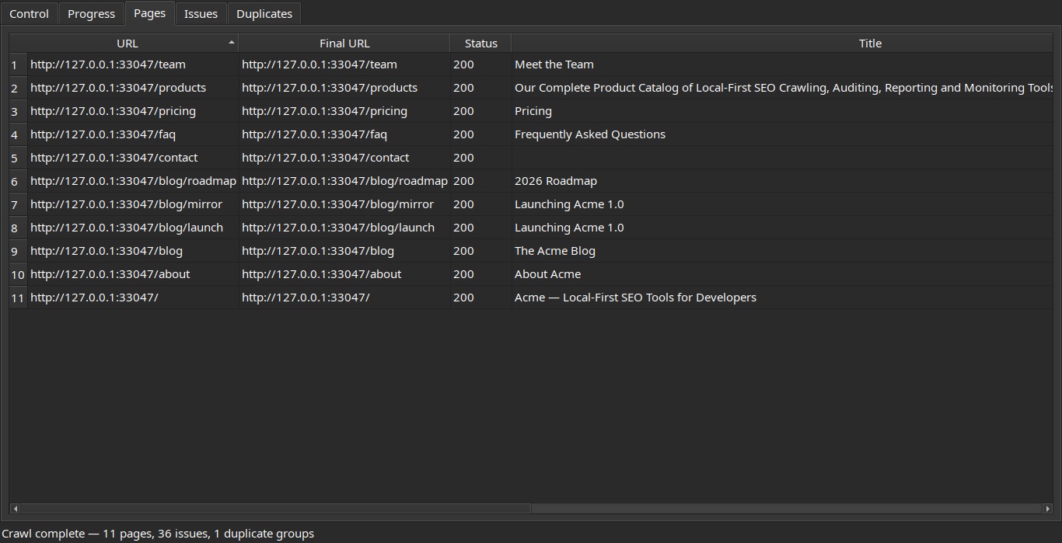The width and height of the screenshot is (1062, 543).
Task: Sort by the Final URL column header
Action: 344,44
